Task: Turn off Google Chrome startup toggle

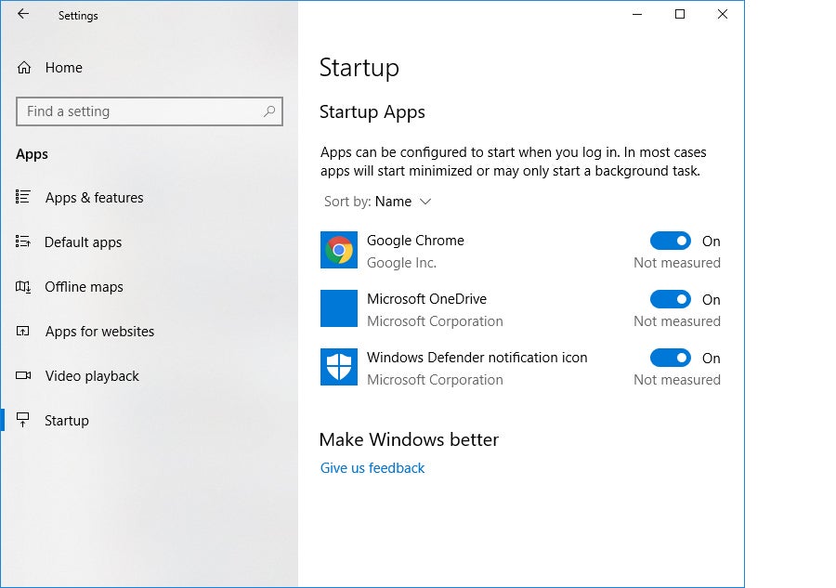Action: (670, 241)
